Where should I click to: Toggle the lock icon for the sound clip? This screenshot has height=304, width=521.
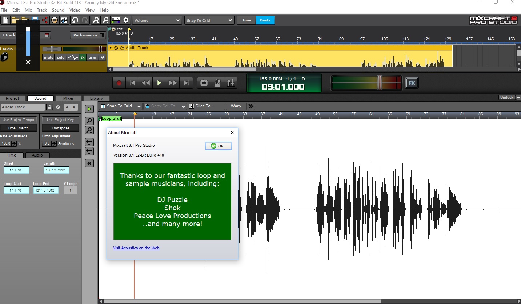[50, 107]
